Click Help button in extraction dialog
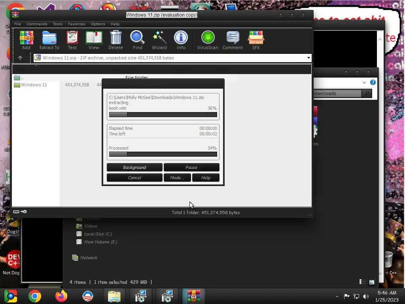 tap(206, 178)
